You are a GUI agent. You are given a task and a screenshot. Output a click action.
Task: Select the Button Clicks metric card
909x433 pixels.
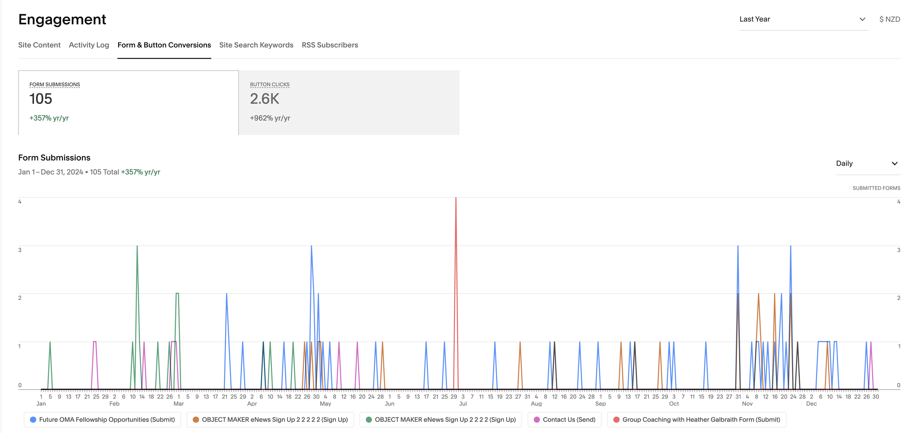[x=348, y=102]
